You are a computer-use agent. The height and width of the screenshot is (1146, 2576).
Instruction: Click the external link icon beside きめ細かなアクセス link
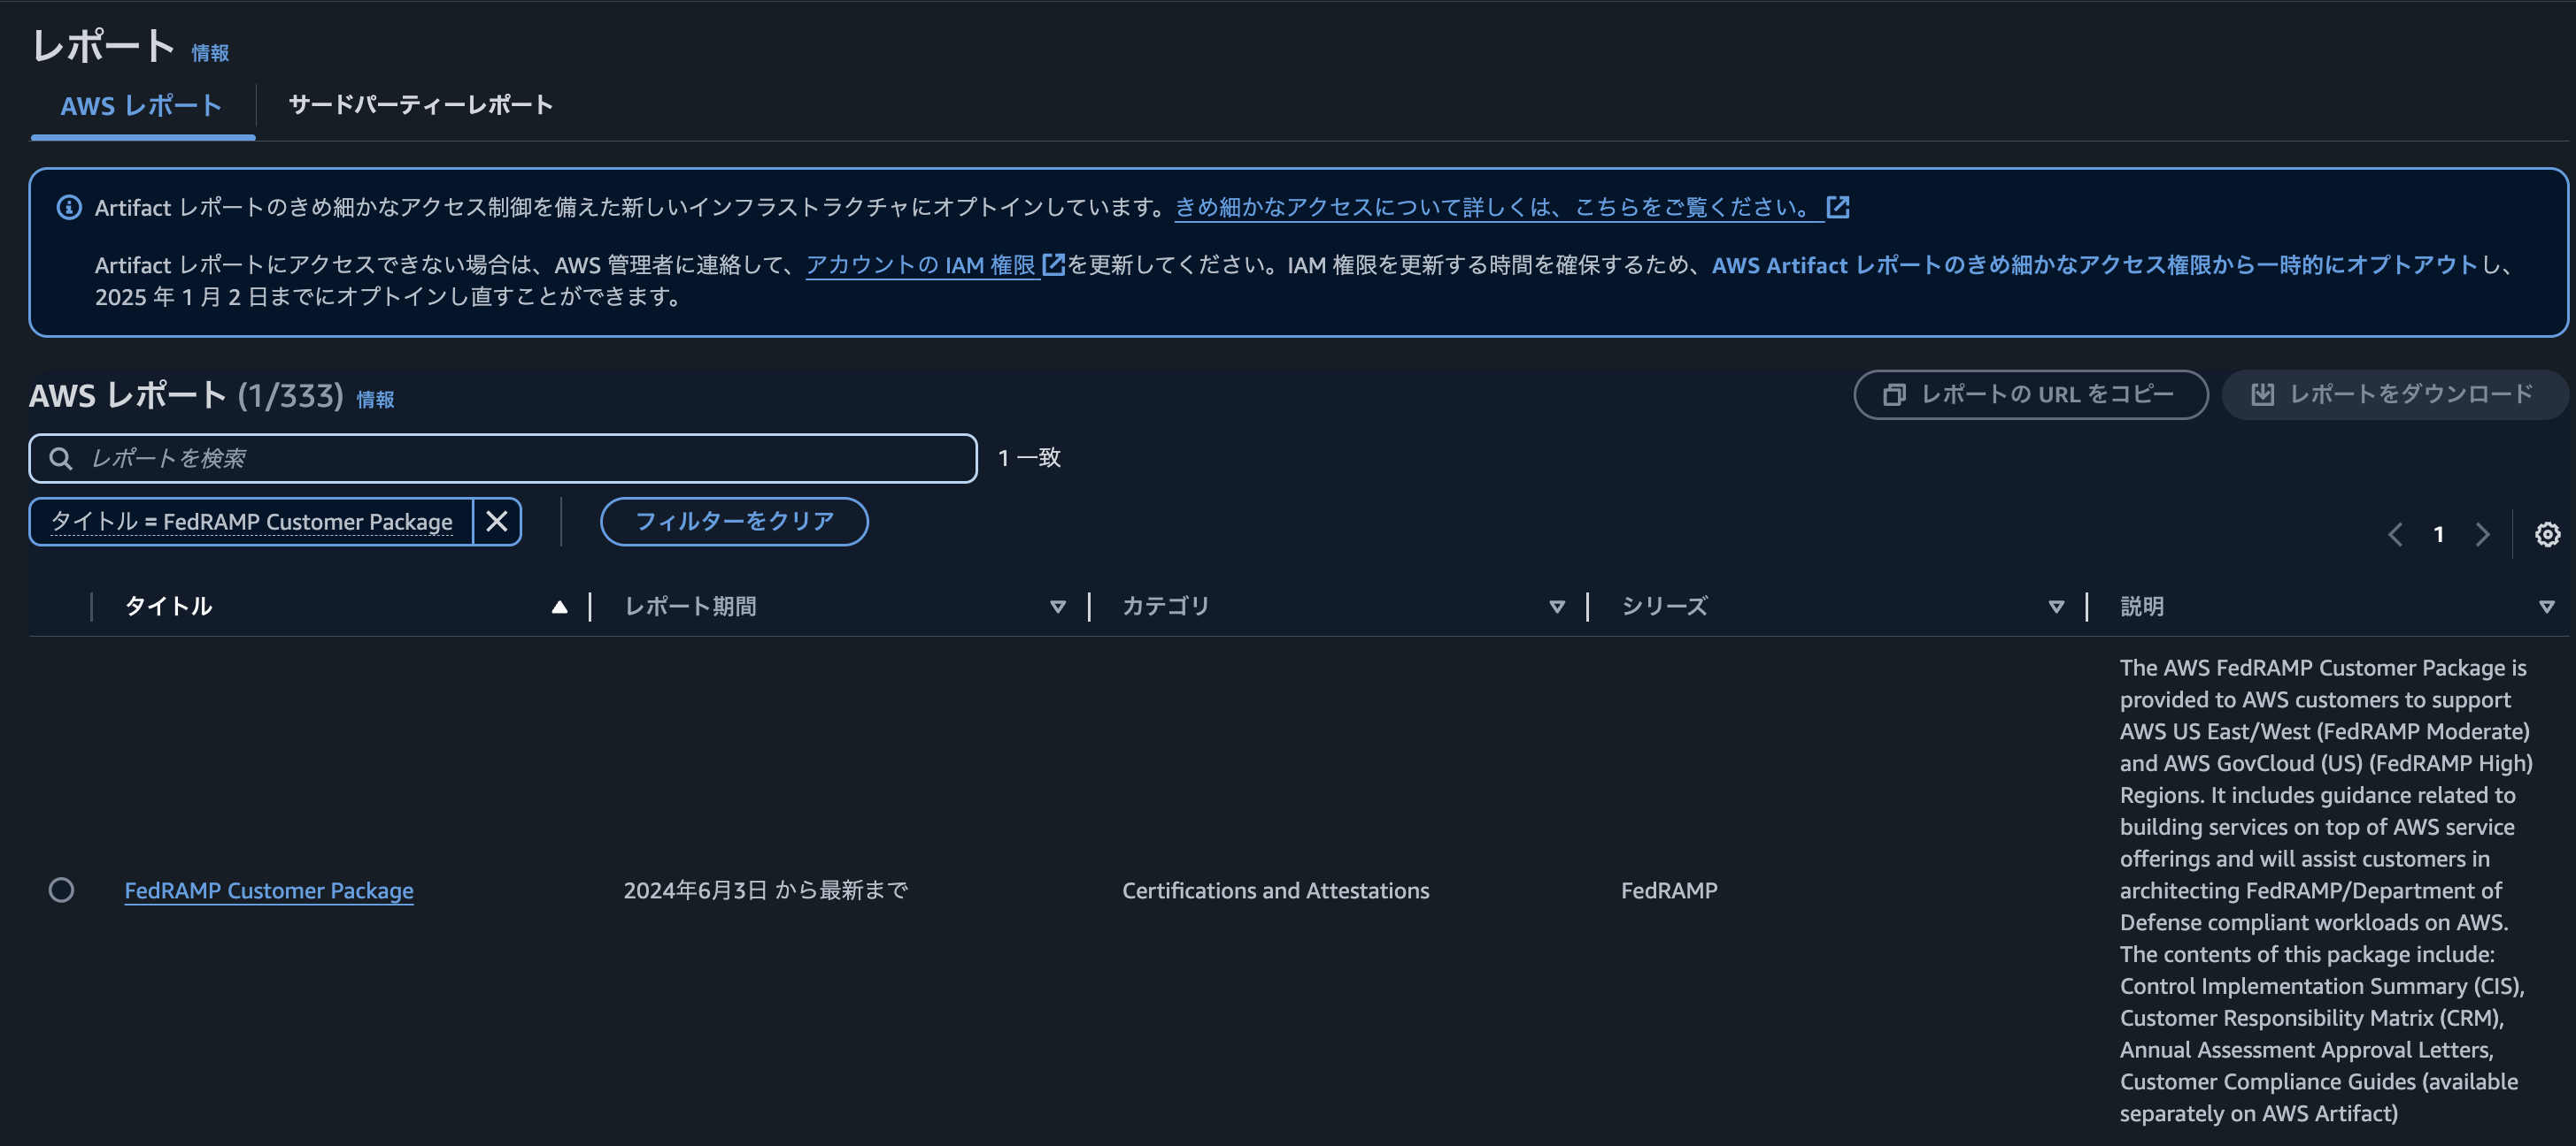[1838, 207]
